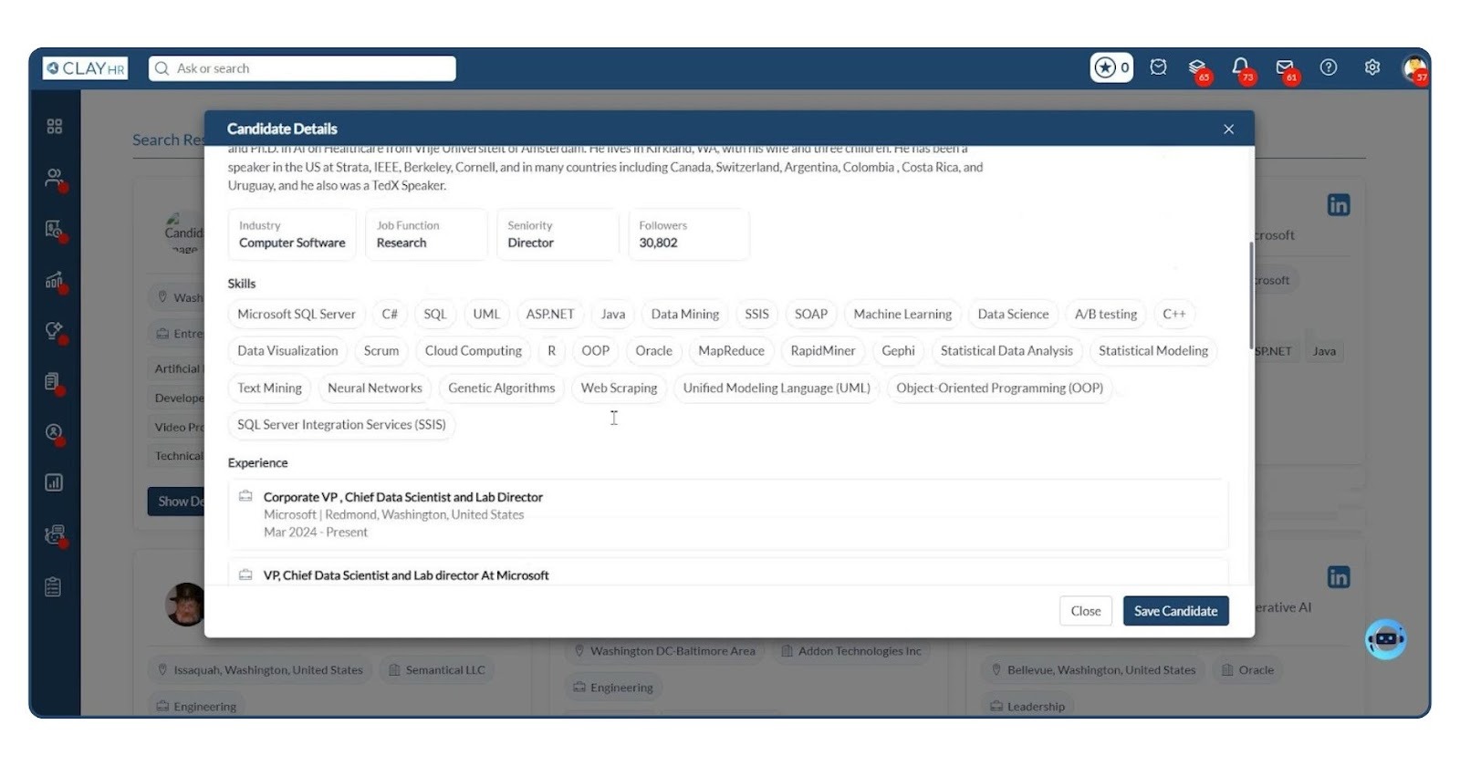Click the A/B testing skill tag
1460x766 pixels.
(1106, 314)
